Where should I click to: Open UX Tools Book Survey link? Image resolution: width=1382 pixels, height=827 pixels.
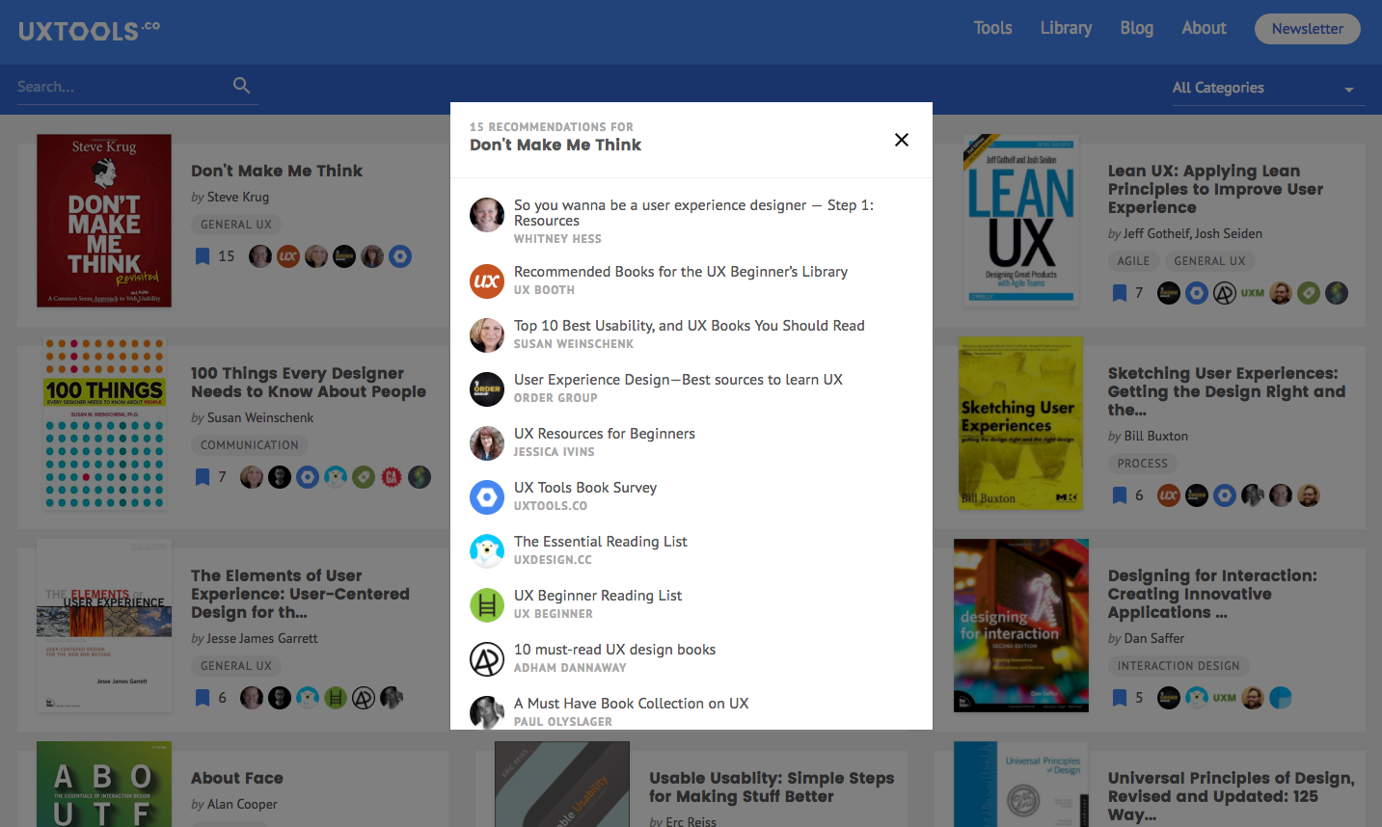point(585,488)
